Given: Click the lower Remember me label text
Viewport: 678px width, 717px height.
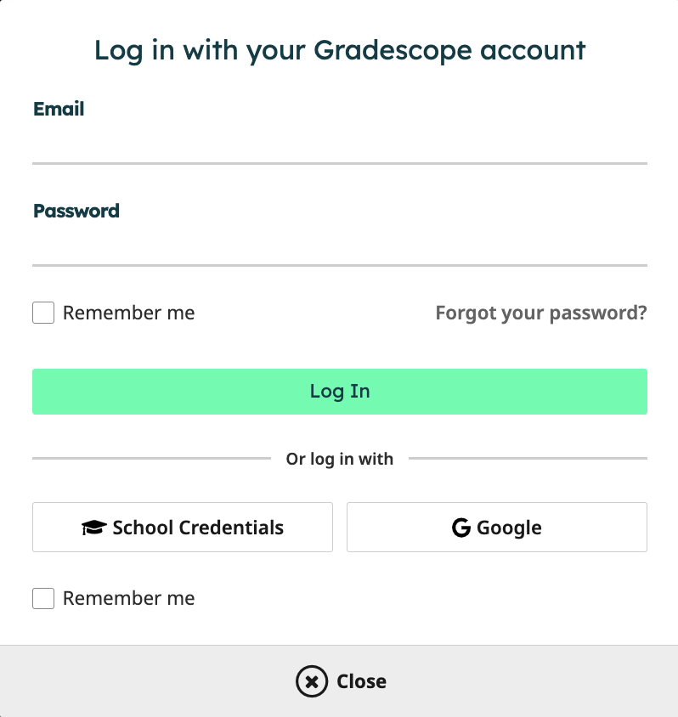Looking at the screenshot, I should point(128,598).
